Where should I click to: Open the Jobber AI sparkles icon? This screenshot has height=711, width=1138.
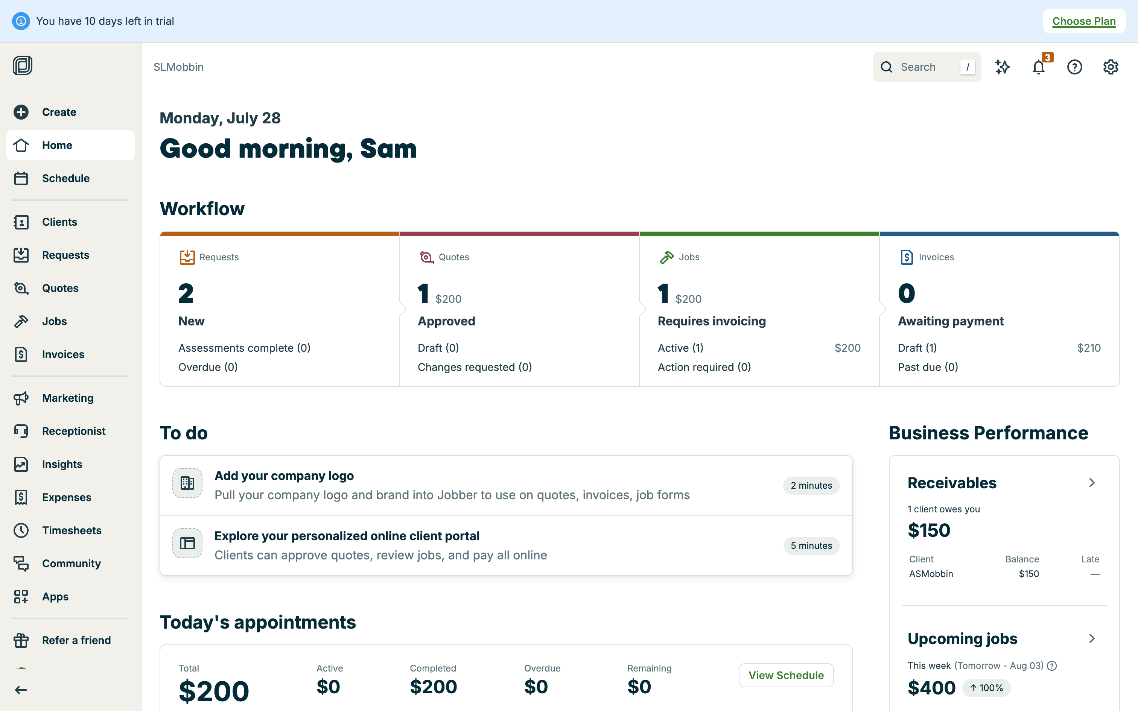(x=1003, y=67)
